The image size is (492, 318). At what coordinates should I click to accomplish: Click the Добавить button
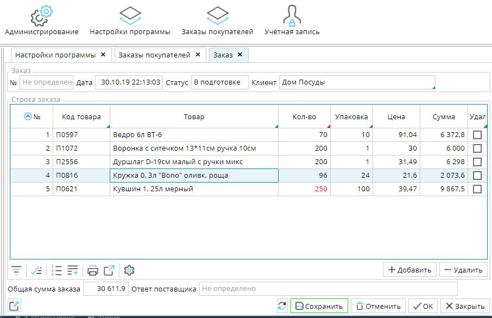point(409,270)
